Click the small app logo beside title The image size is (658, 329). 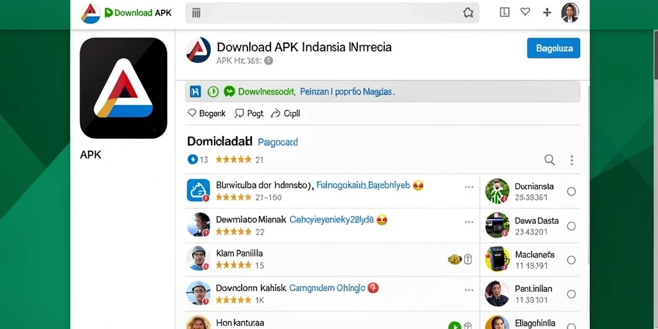198,50
